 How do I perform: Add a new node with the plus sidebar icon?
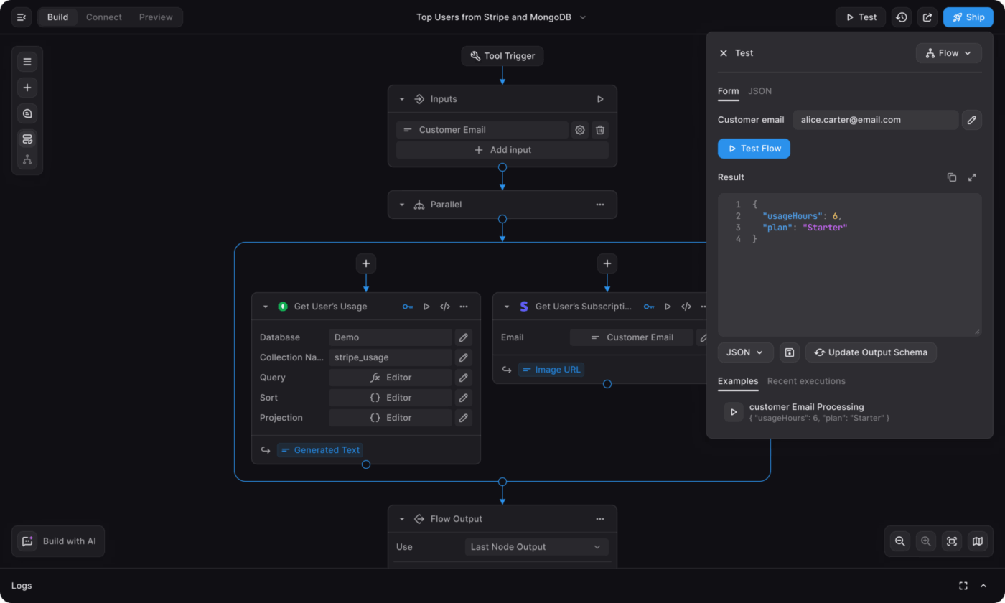[x=27, y=87]
